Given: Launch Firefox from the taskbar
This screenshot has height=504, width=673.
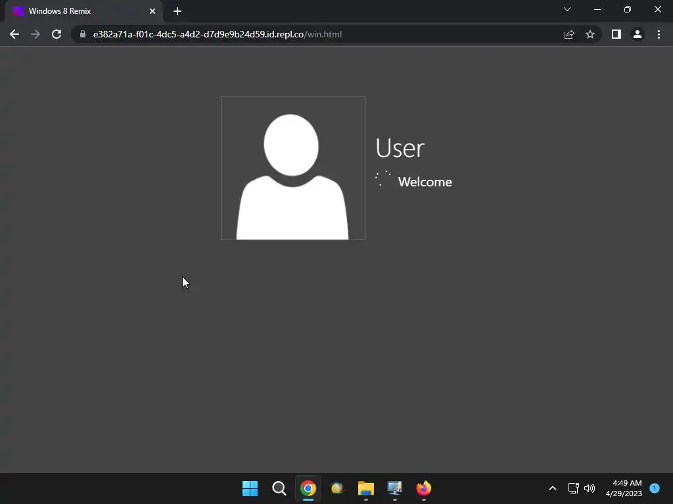Looking at the screenshot, I should tap(424, 488).
